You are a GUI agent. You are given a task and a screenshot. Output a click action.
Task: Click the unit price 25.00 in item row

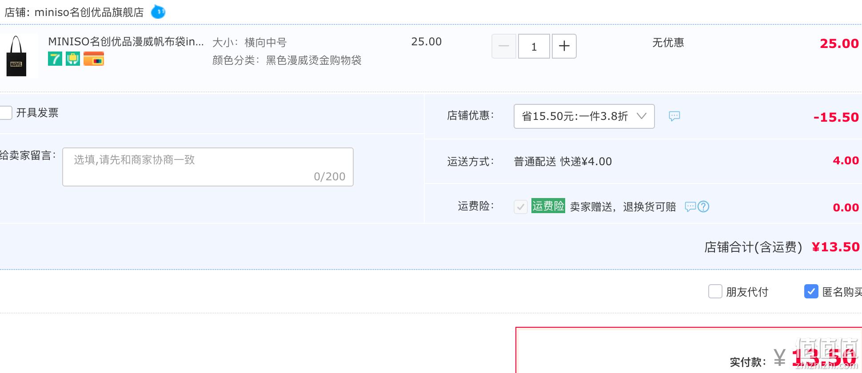click(427, 42)
